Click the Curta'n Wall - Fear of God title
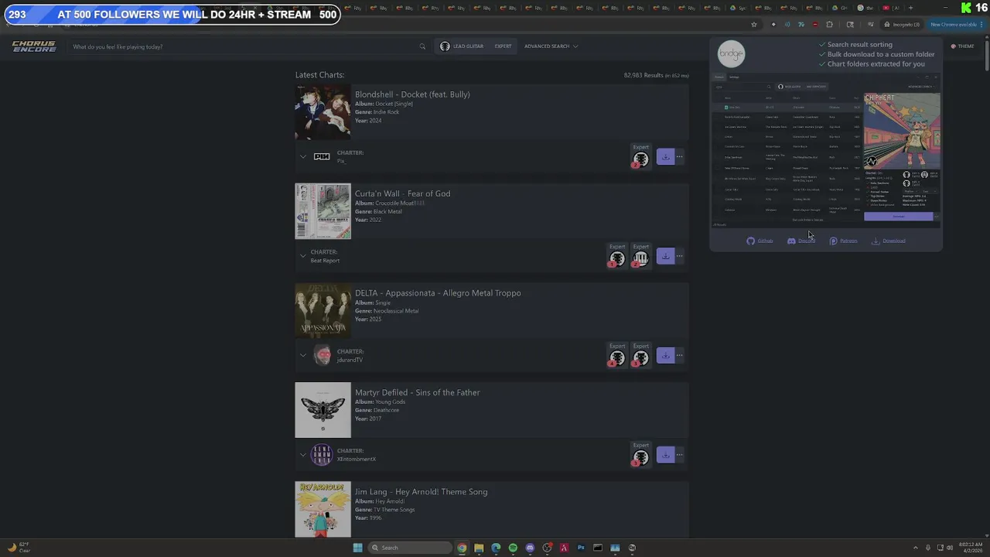 402,193
